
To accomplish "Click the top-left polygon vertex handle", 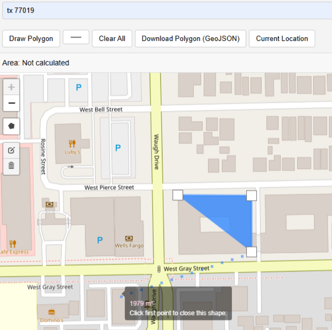I will pos(177,195).
